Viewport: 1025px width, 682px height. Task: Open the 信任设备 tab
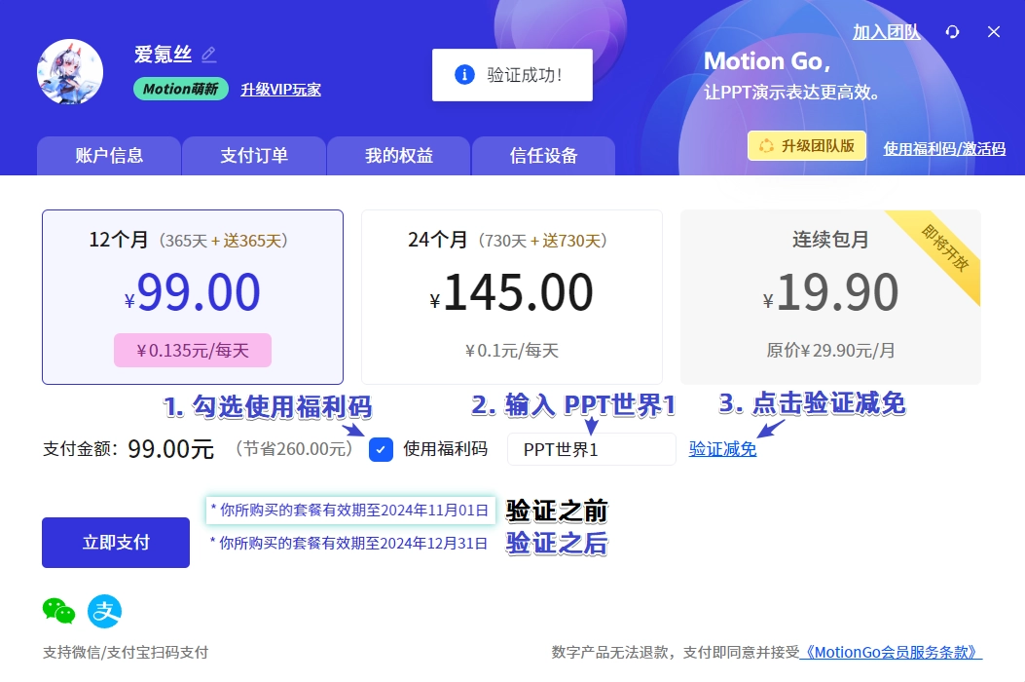click(x=543, y=155)
